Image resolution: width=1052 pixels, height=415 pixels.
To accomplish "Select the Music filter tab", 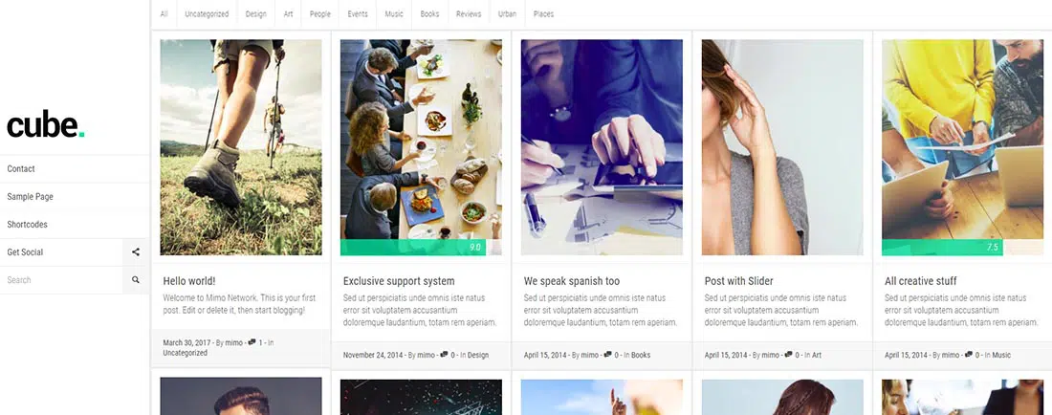I will click(x=394, y=14).
